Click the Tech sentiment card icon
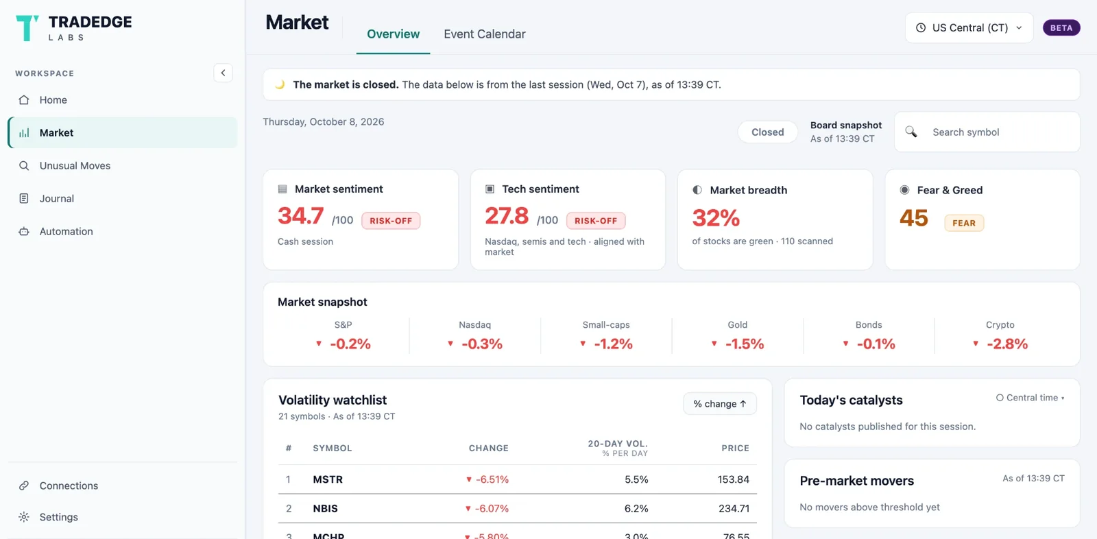This screenshot has width=1097, height=539. (x=490, y=189)
